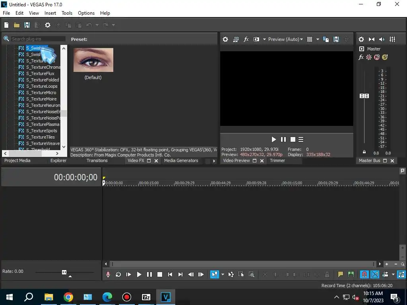Switch to the Media Generators tab
407x305 pixels.
tap(181, 160)
